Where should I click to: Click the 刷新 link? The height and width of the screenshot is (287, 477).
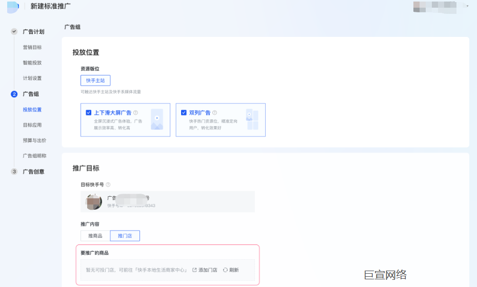pos(234,270)
